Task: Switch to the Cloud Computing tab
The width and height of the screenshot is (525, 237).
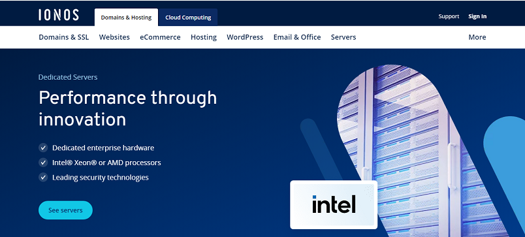Action: (x=188, y=18)
